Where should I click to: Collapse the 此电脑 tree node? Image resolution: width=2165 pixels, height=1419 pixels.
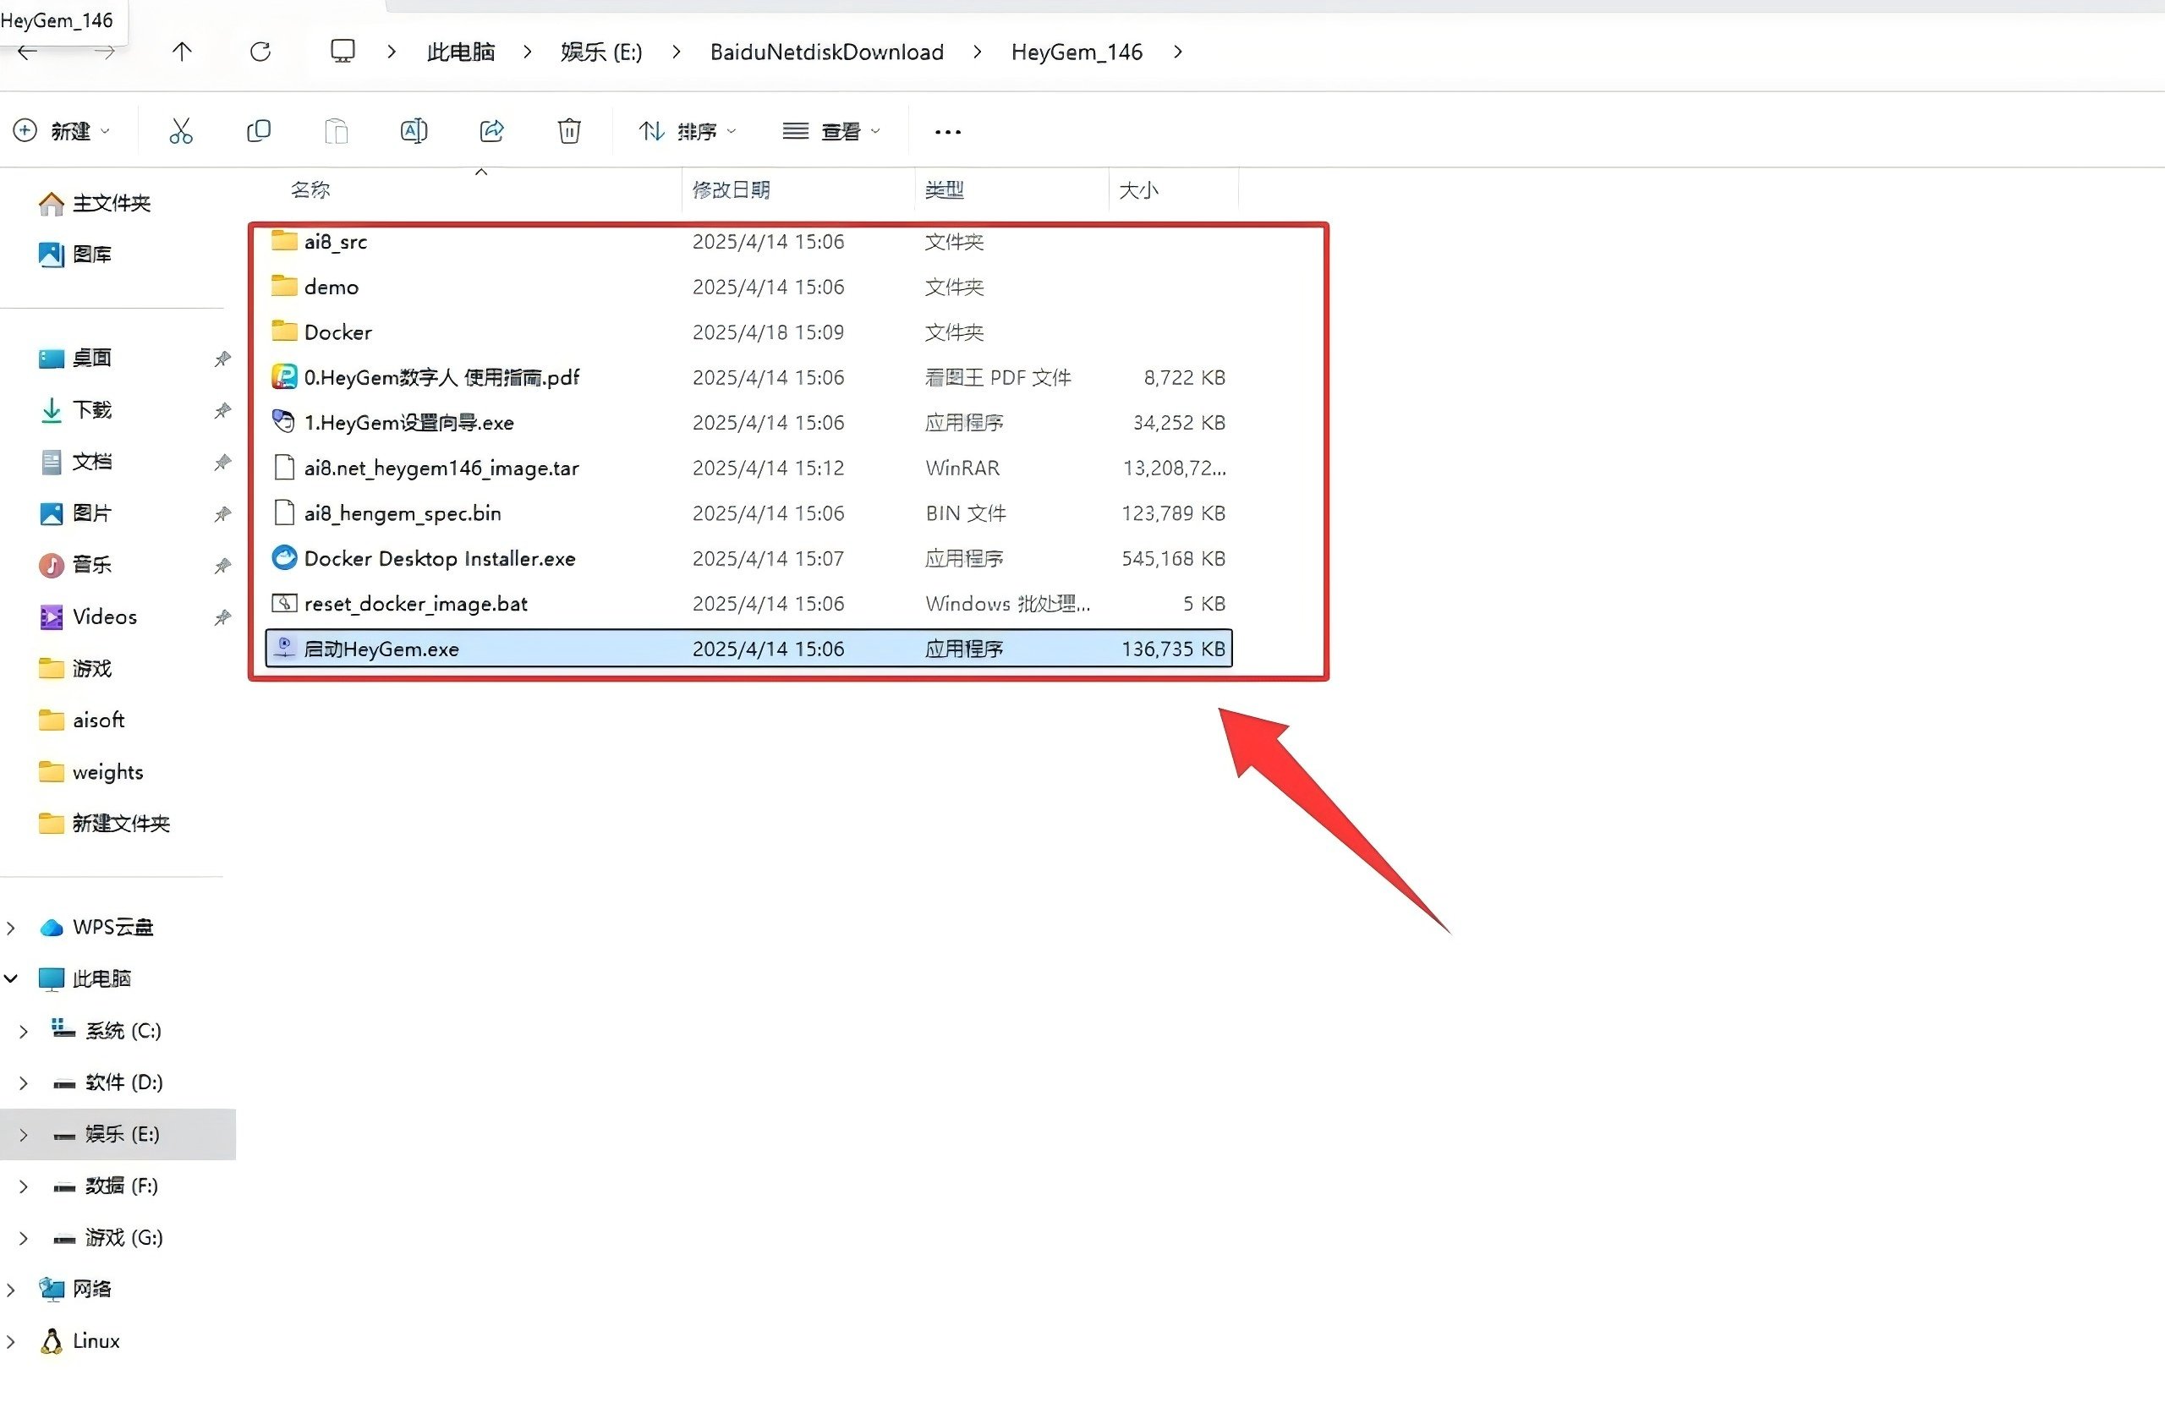tap(11, 979)
